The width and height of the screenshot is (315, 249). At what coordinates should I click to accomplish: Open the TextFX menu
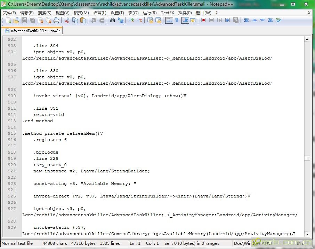[x=167, y=13]
